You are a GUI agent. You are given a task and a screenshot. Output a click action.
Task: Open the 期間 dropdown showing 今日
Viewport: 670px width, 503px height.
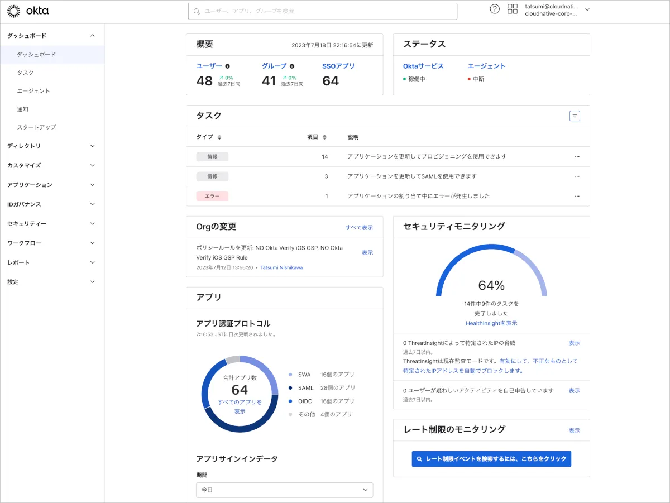(284, 490)
